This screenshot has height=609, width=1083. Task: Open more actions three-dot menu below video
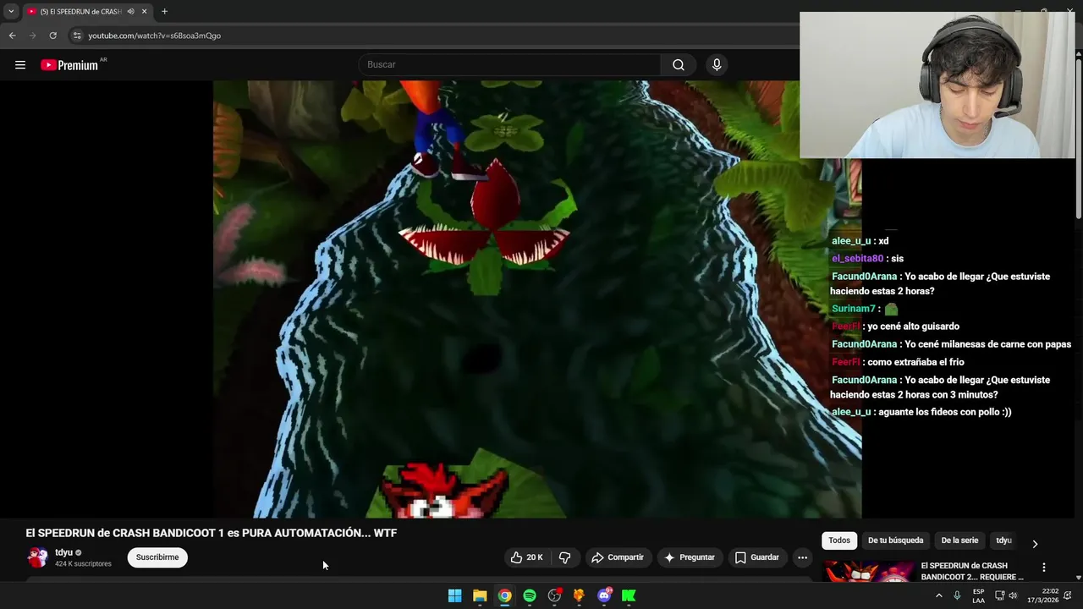[802, 557]
